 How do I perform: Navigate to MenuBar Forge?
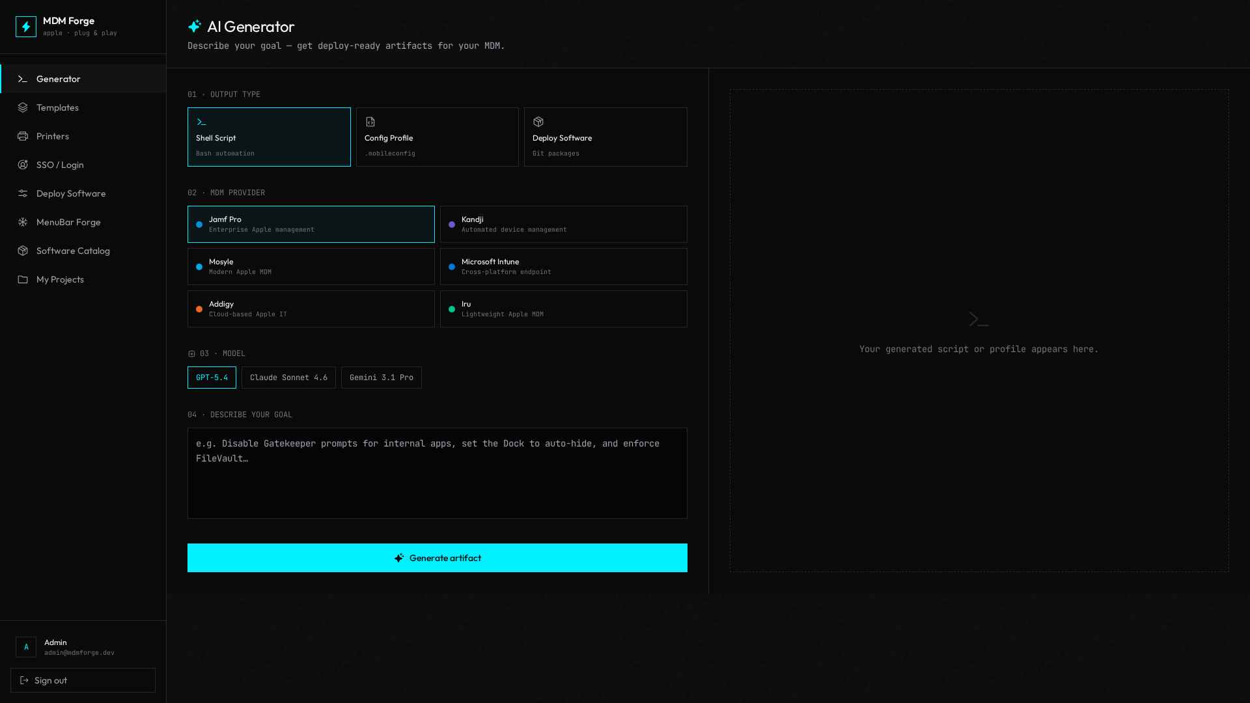click(83, 222)
